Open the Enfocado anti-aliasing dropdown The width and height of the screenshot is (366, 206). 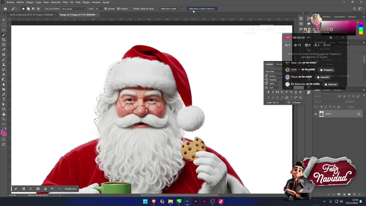298,102
